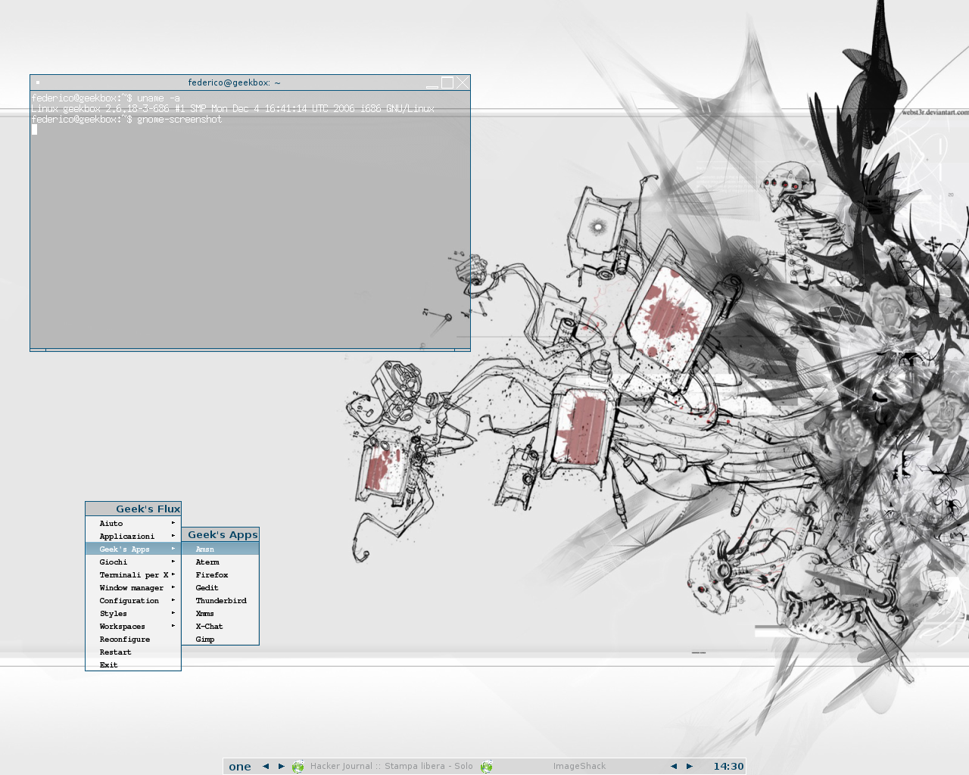Click the 14:30 clock in the toolbar

[x=728, y=766]
